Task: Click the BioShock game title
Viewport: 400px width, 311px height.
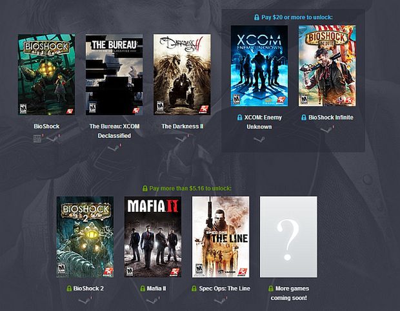Action: 46,126
